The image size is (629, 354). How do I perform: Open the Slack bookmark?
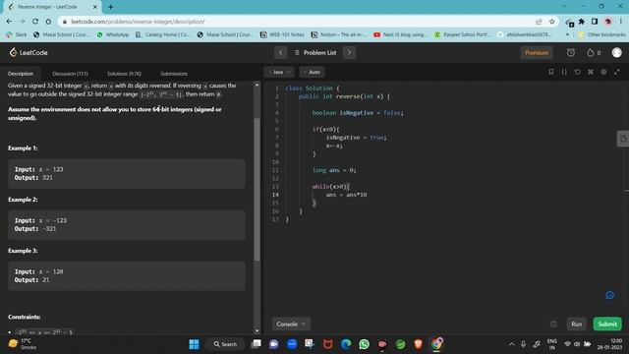point(17,34)
